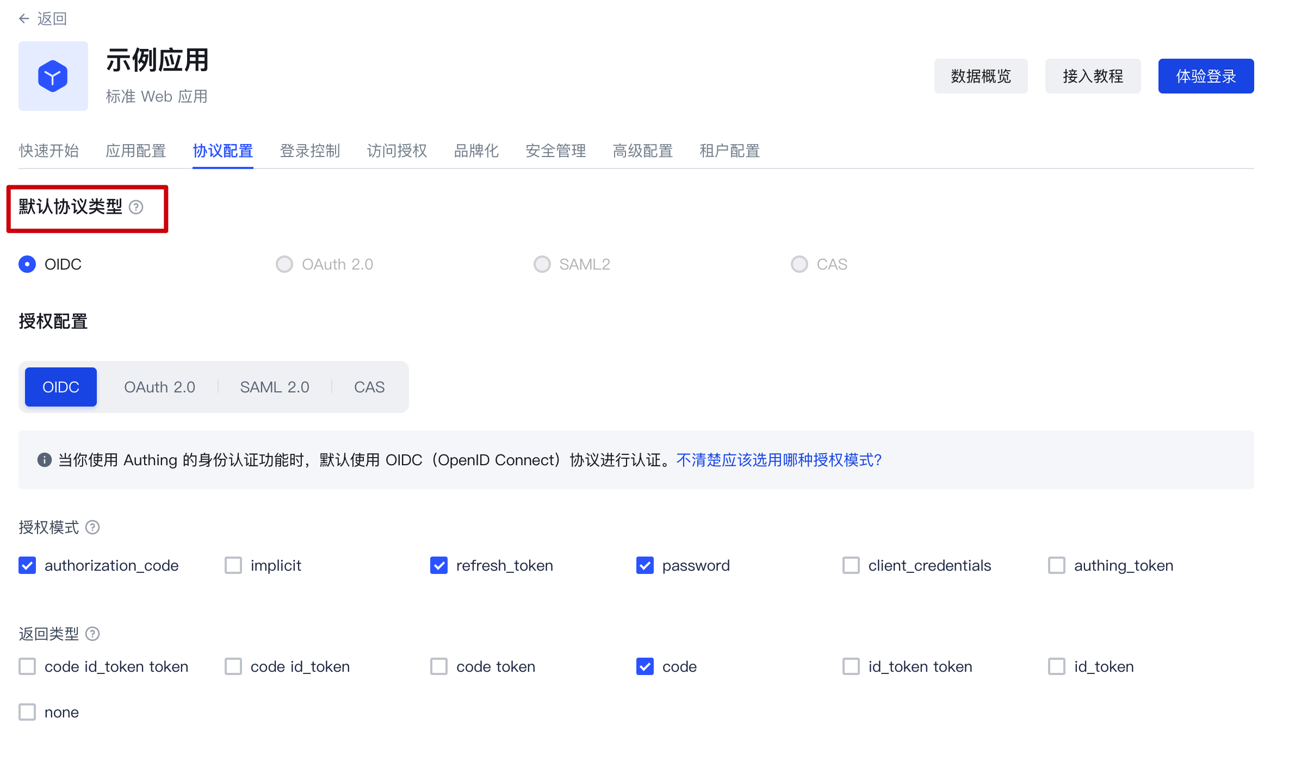Disable the refresh_token authorization mode
Viewport: 1289px width, 762px height.
439,565
